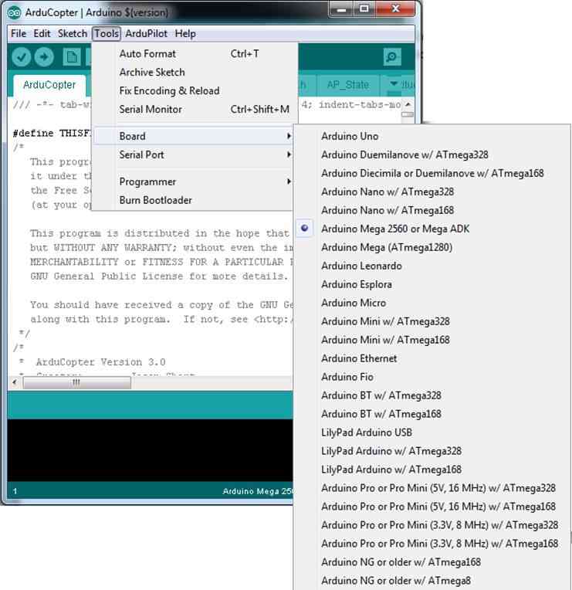Click the Upload arrow toolbar icon
Screen dimensions: 572x590
tap(44, 57)
